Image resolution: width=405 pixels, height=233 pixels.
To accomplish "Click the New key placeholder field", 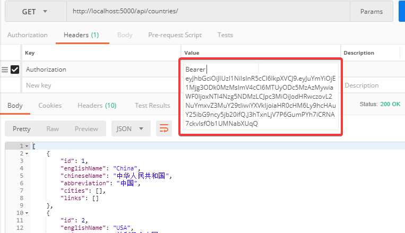I will [101, 85].
